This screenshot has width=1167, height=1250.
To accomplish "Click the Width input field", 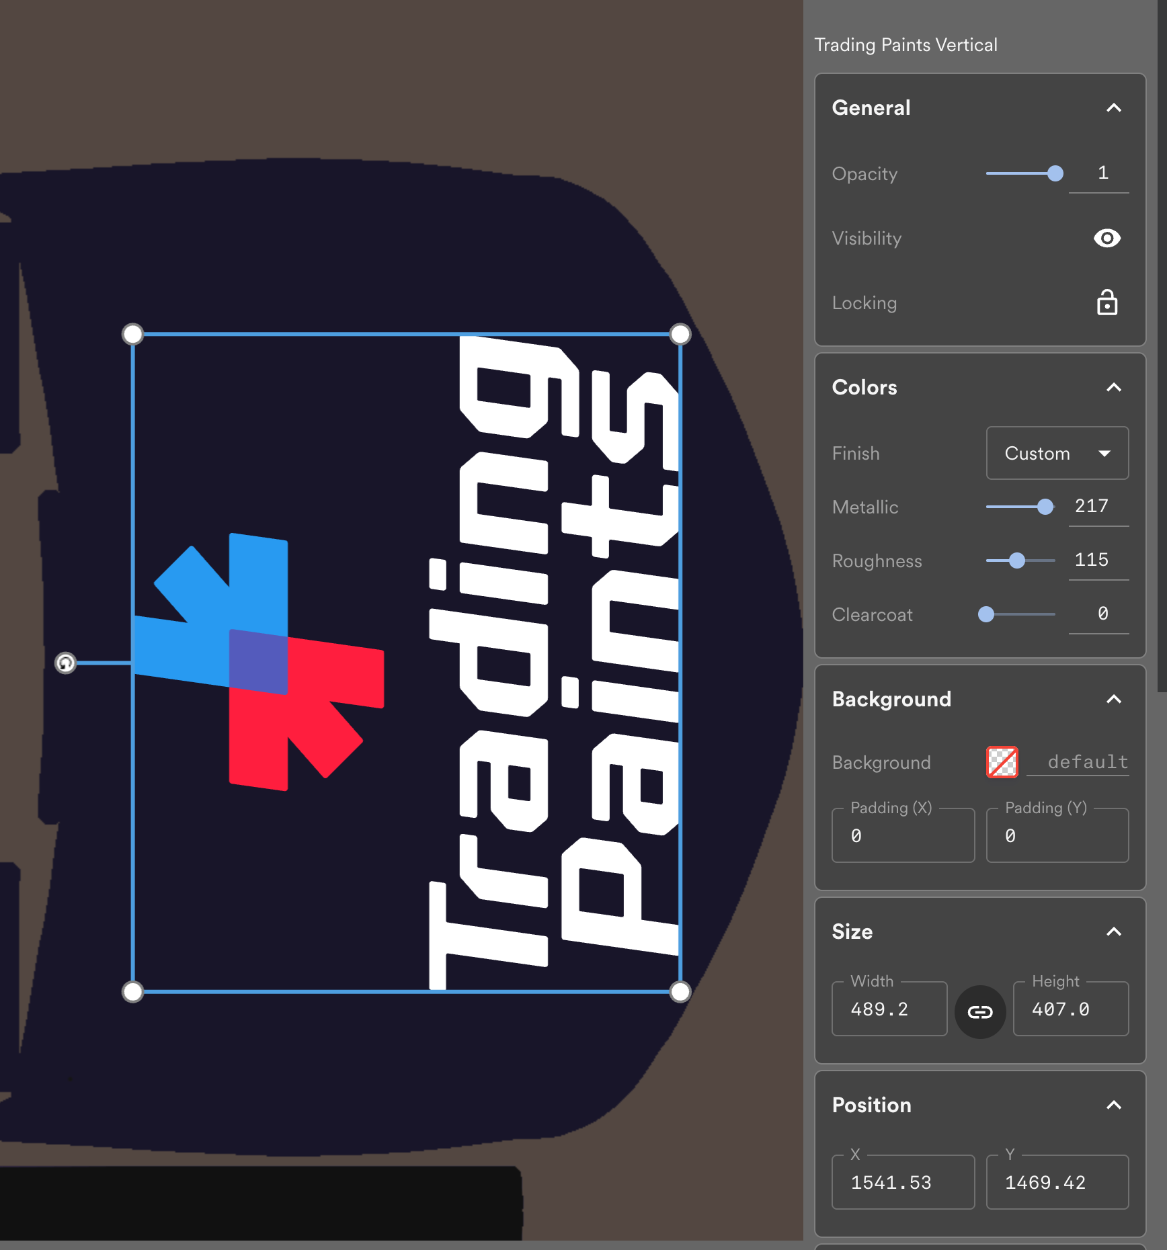I will pos(889,1009).
